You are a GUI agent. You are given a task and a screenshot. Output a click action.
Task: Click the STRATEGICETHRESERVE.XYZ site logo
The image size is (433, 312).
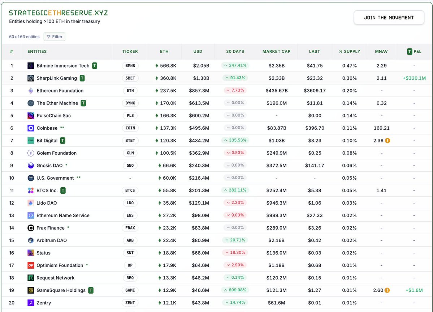pyautogui.click(x=58, y=13)
